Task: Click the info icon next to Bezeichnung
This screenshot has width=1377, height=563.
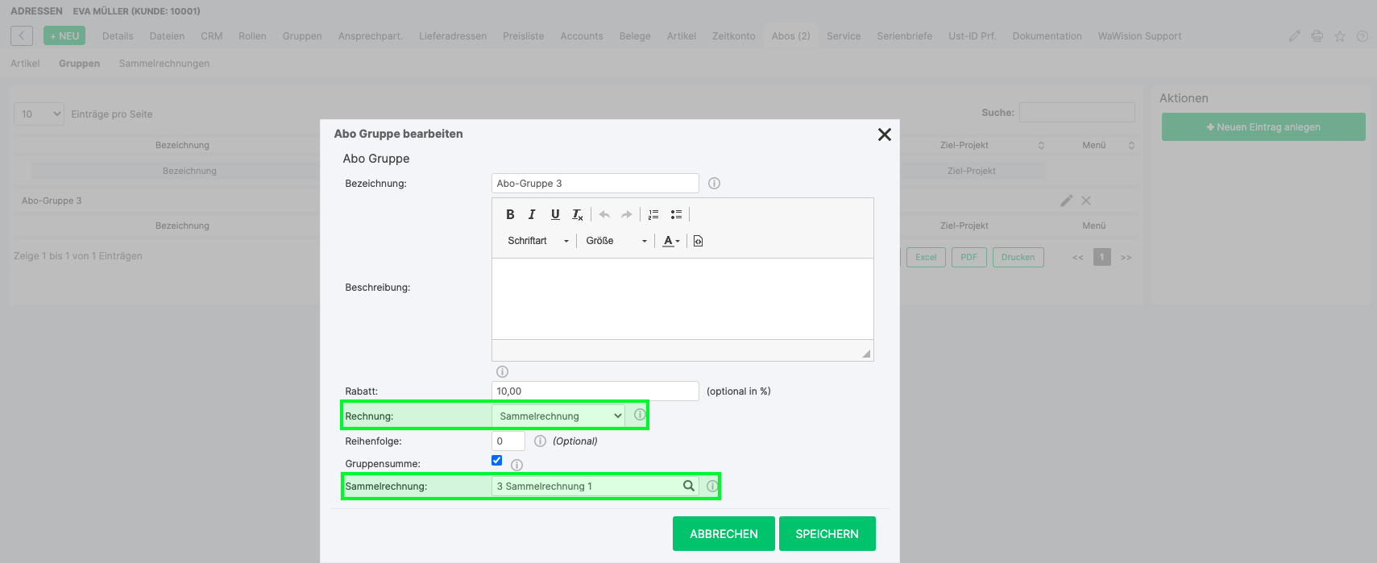Action: 714,184
